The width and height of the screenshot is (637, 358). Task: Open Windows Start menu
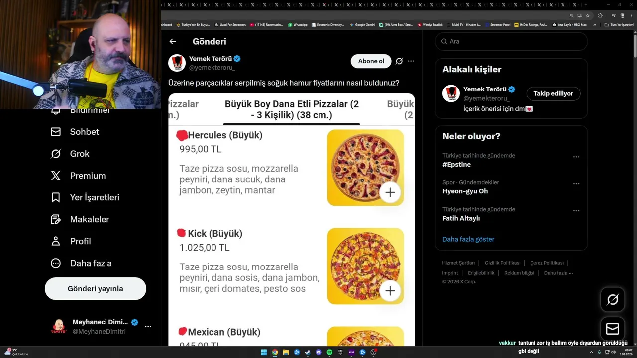pos(264,353)
